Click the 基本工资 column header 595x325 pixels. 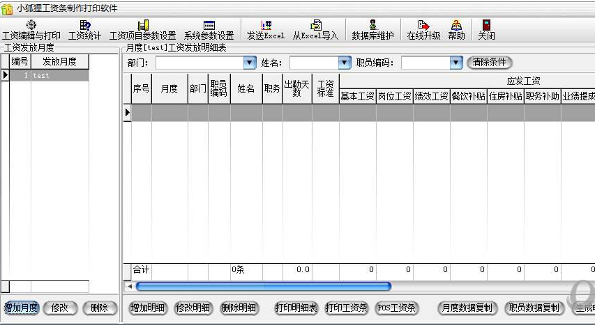click(357, 97)
